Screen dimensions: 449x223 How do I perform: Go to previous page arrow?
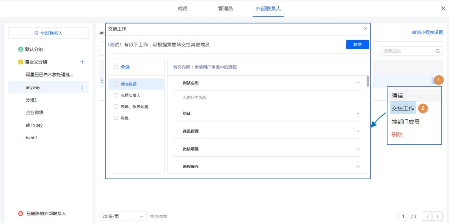pos(427,217)
